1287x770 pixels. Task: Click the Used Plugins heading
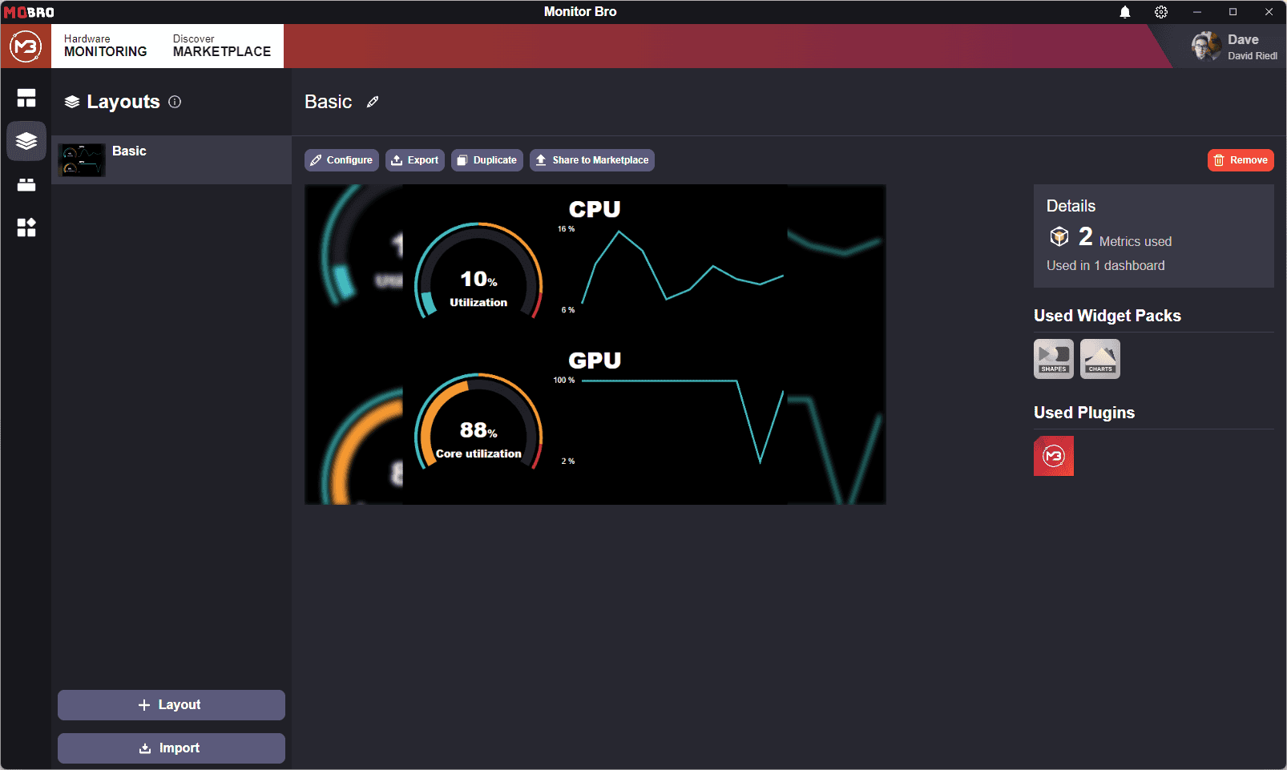(x=1084, y=413)
